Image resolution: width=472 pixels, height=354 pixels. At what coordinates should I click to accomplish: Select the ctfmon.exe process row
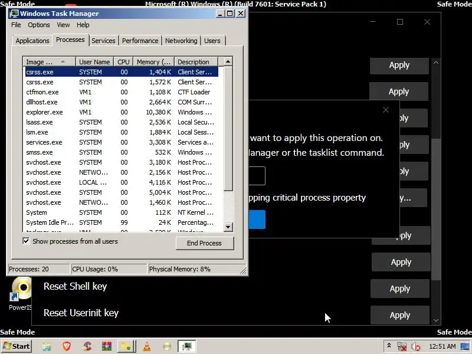pyautogui.click(x=122, y=92)
